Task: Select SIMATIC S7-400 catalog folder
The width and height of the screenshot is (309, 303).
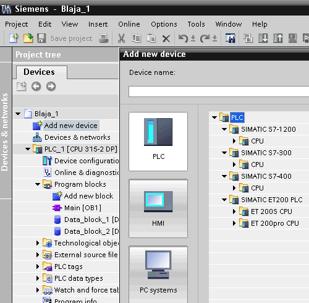Action: click(266, 176)
